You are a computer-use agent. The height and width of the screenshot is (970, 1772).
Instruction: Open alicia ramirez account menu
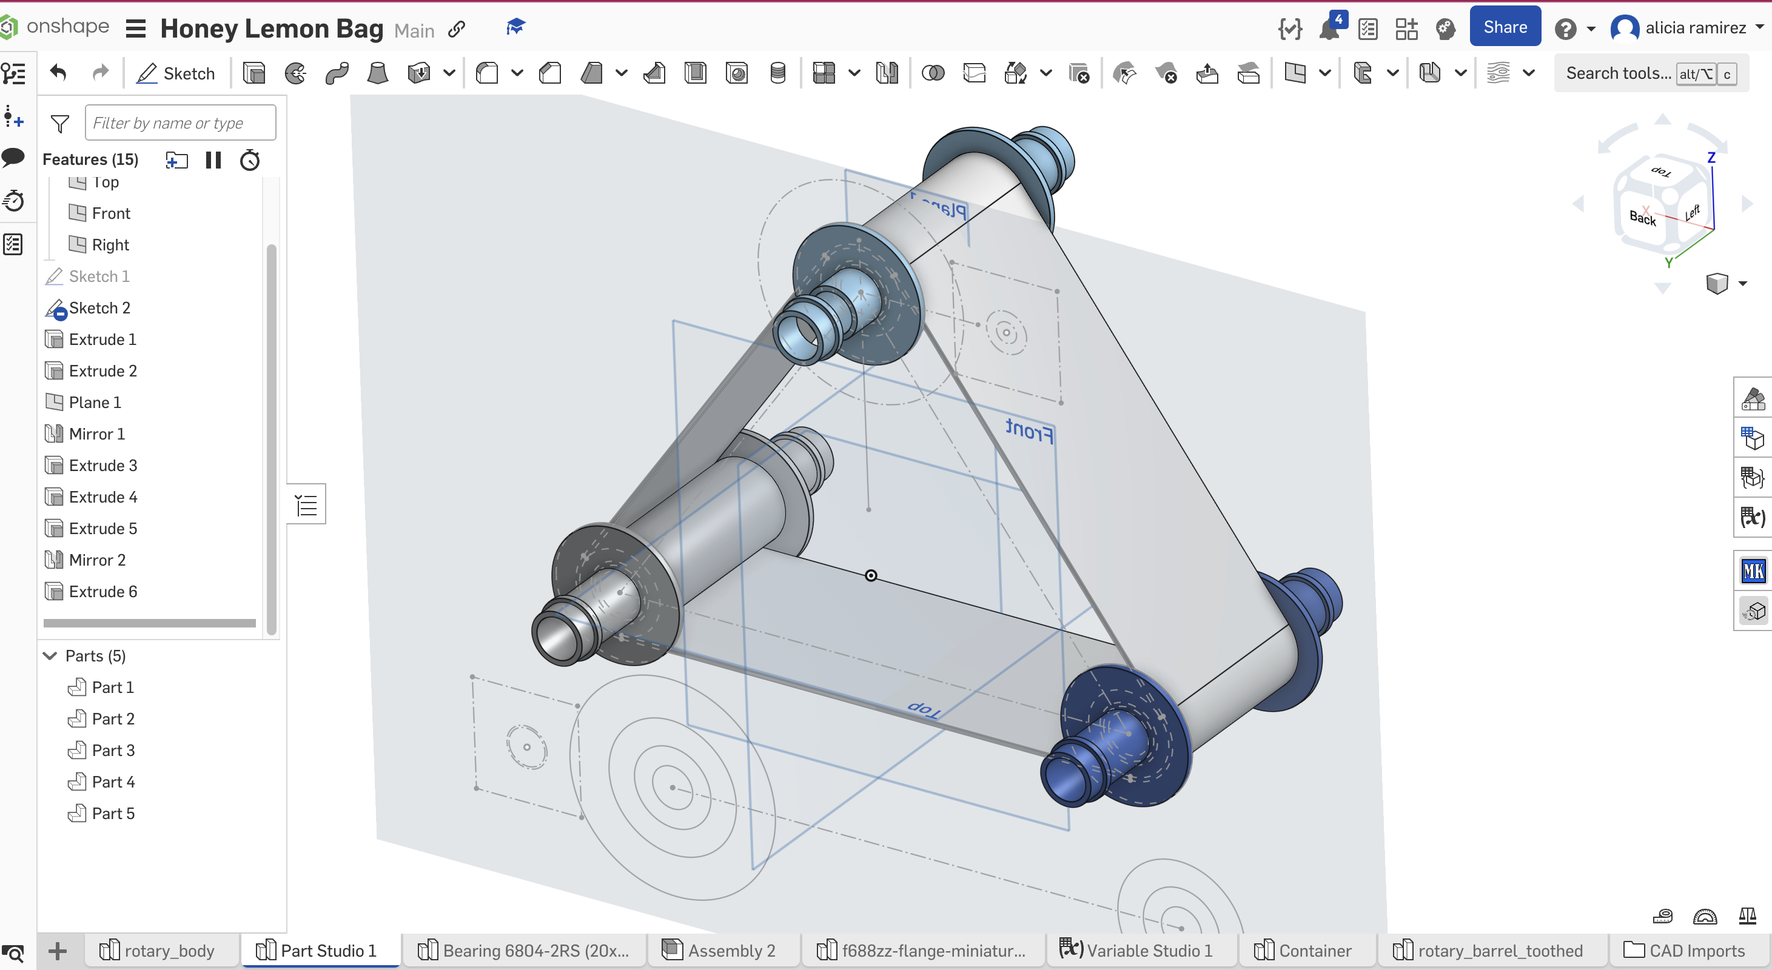point(1688,28)
